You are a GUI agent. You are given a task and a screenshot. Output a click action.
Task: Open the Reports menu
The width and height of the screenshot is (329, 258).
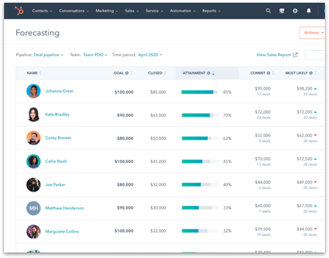[211, 11]
